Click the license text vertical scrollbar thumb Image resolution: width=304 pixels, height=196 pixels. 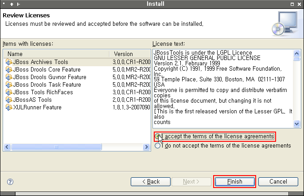[296, 59]
